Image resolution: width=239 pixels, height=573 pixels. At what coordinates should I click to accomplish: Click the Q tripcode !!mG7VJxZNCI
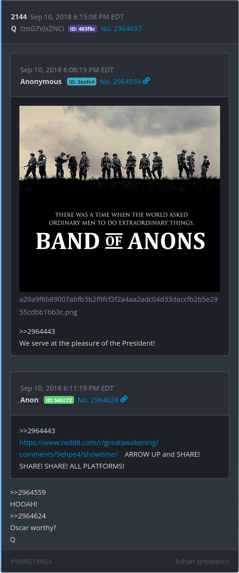(42, 29)
